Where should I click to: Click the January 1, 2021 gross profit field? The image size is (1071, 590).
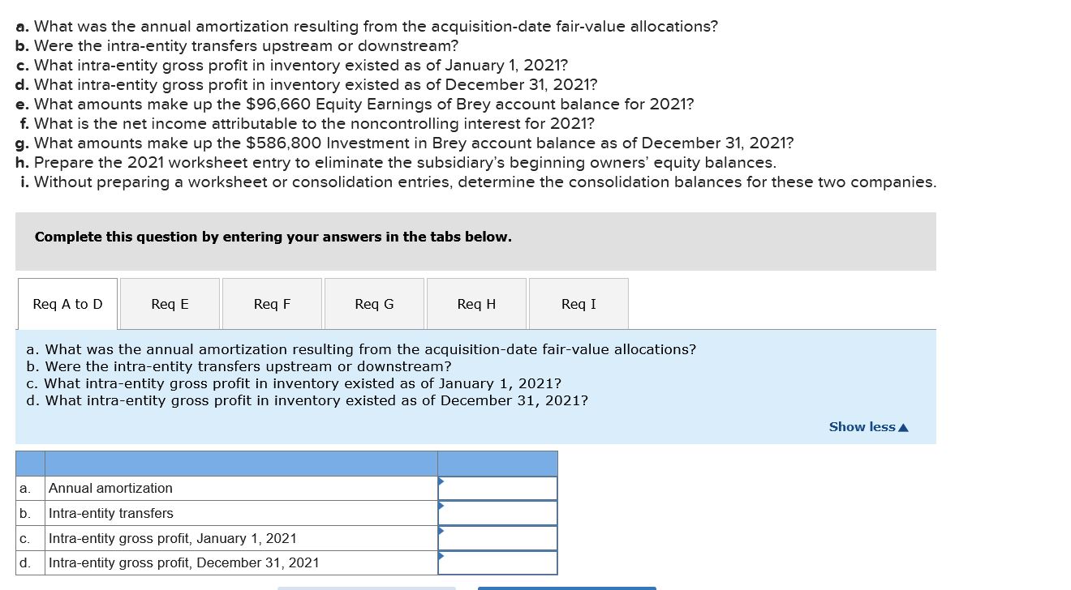point(497,538)
